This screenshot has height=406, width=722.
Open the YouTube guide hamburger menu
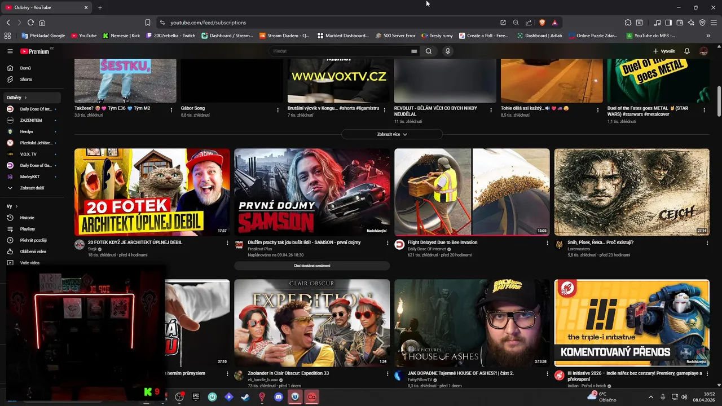click(10, 51)
